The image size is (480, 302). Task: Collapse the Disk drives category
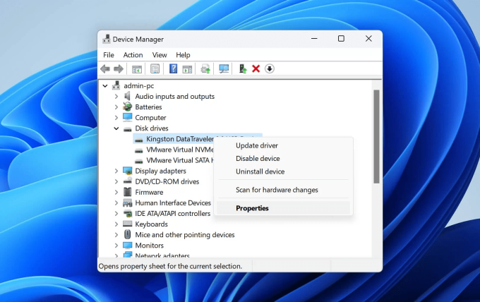tap(116, 128)
